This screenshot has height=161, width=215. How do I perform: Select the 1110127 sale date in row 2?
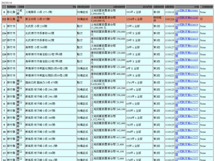(x=170, y=47)
